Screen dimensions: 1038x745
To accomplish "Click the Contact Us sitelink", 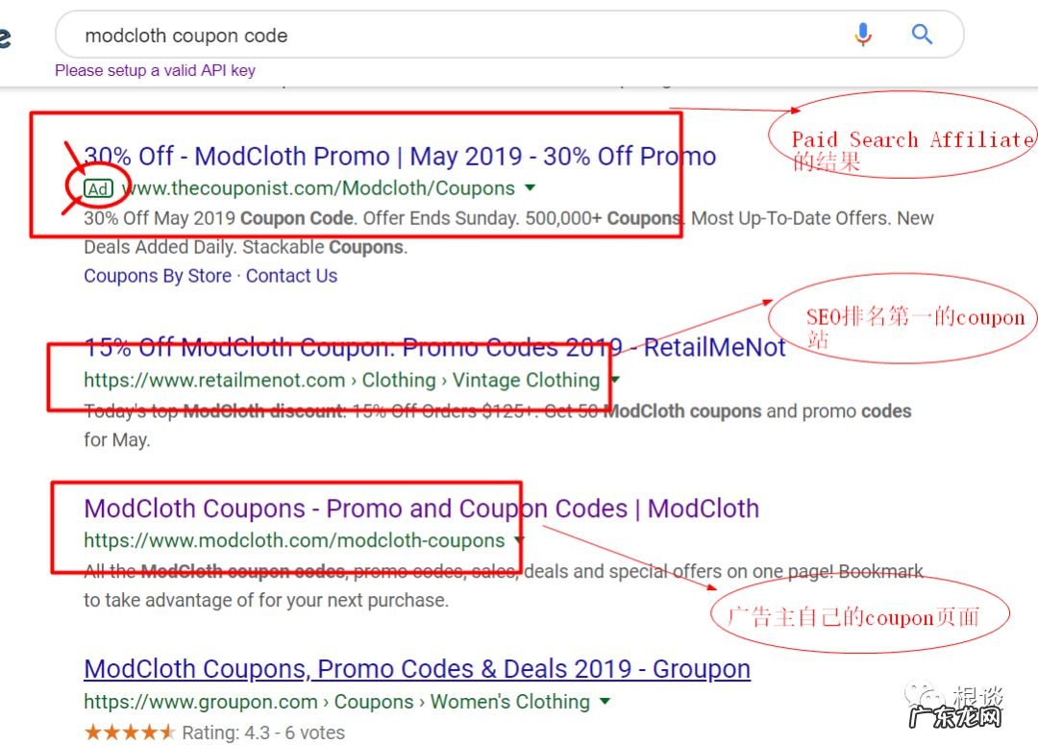I will click(291, 276).
